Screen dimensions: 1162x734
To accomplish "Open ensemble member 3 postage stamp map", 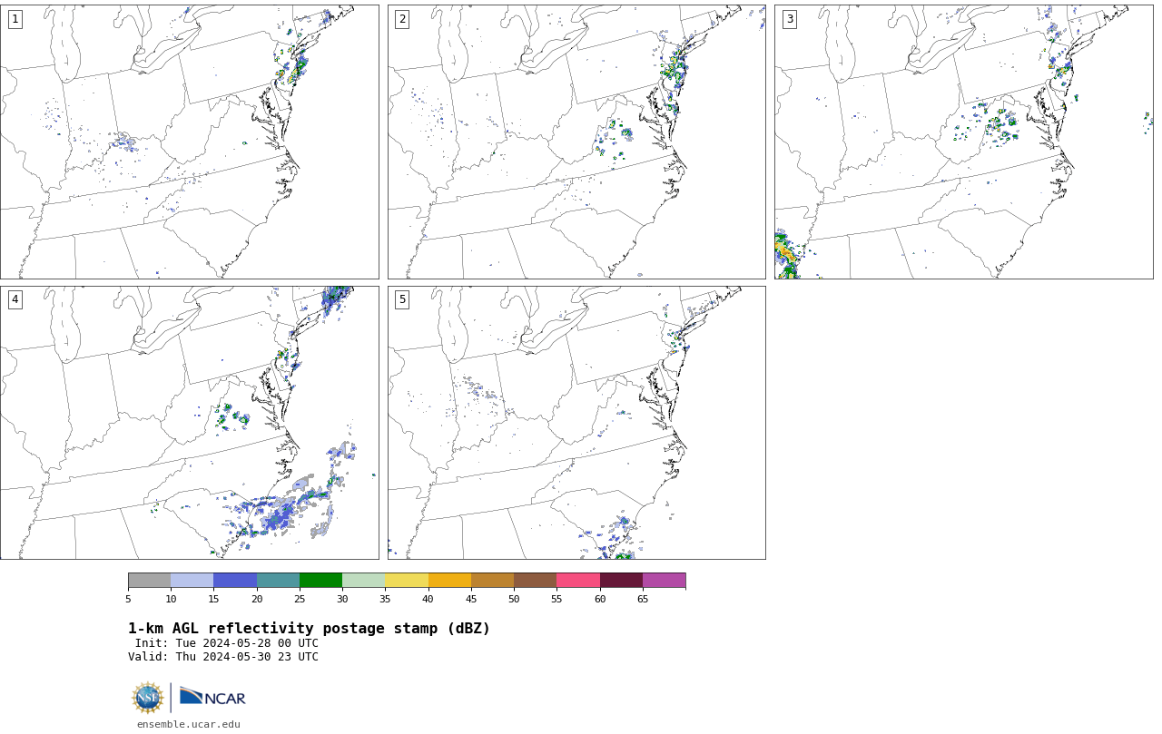I will [x=964, y=142].
